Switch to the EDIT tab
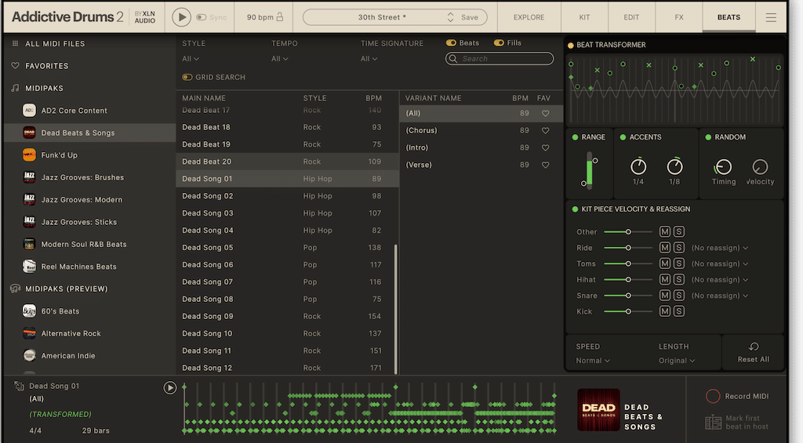The width and height of the screenshot is (803, 443). [631, 17]
